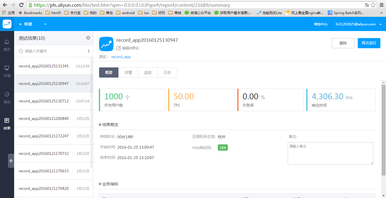Open the android bookmark folder

coord(125,13)
